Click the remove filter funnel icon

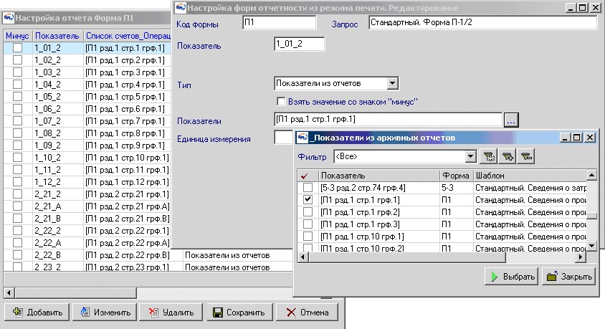pyautogui.click(x=526, y=156)
